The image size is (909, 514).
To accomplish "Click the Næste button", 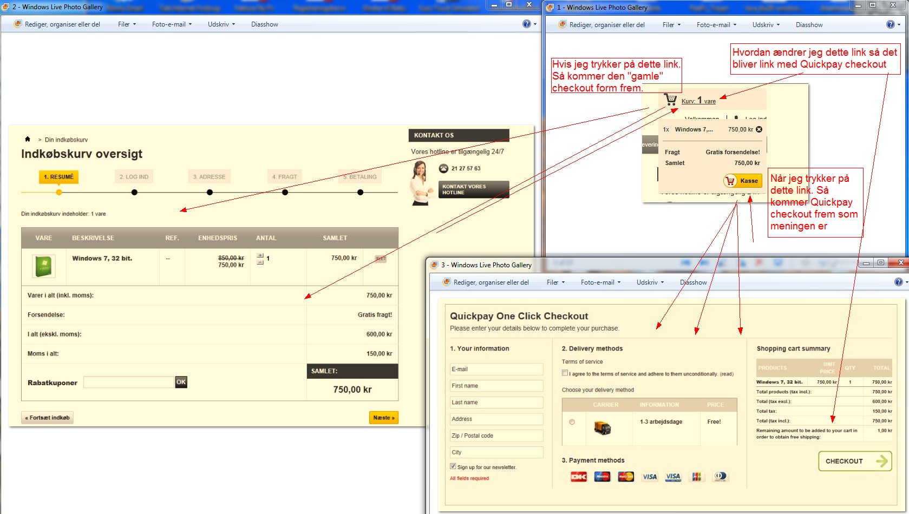I will (x=384, y=418).
